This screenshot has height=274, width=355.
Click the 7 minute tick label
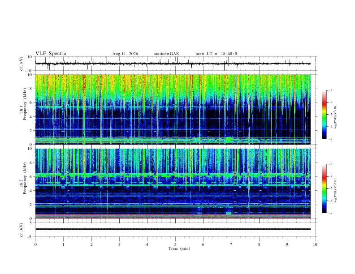point(231,244)
